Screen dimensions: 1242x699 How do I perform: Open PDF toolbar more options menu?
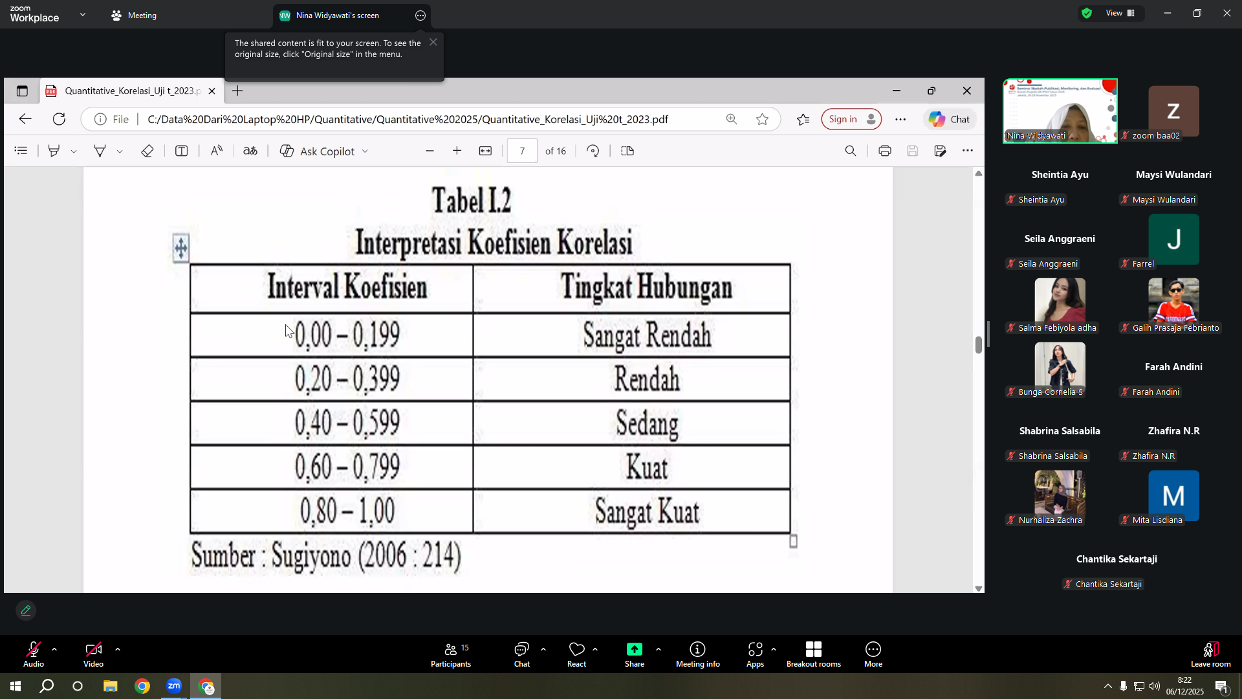[x=968, y=151]
